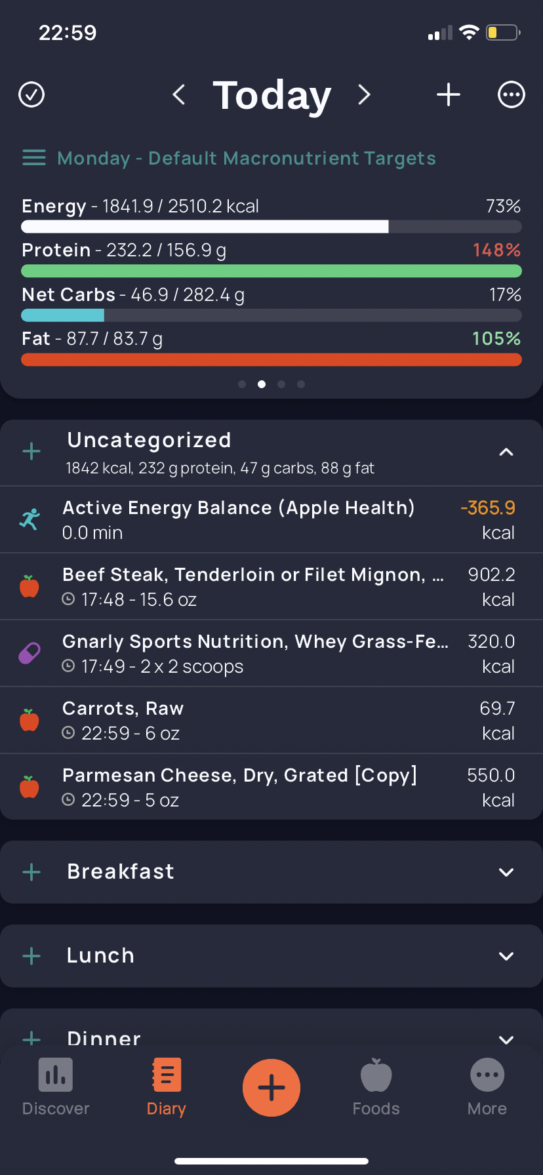The height and width of the screenshot is (1175, 543).
Task: Tap the checkmark circle to complete the day
Action: tap(31, 94)
